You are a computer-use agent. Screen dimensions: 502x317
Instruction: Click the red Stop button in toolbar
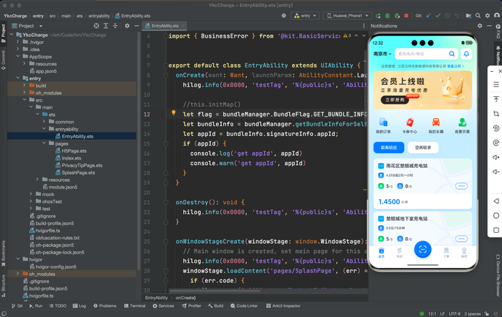coord(406,15)
